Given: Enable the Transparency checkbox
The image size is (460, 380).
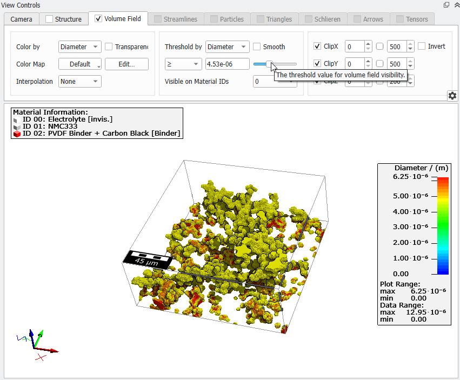Looking at the screenshot, I should 109,46.
